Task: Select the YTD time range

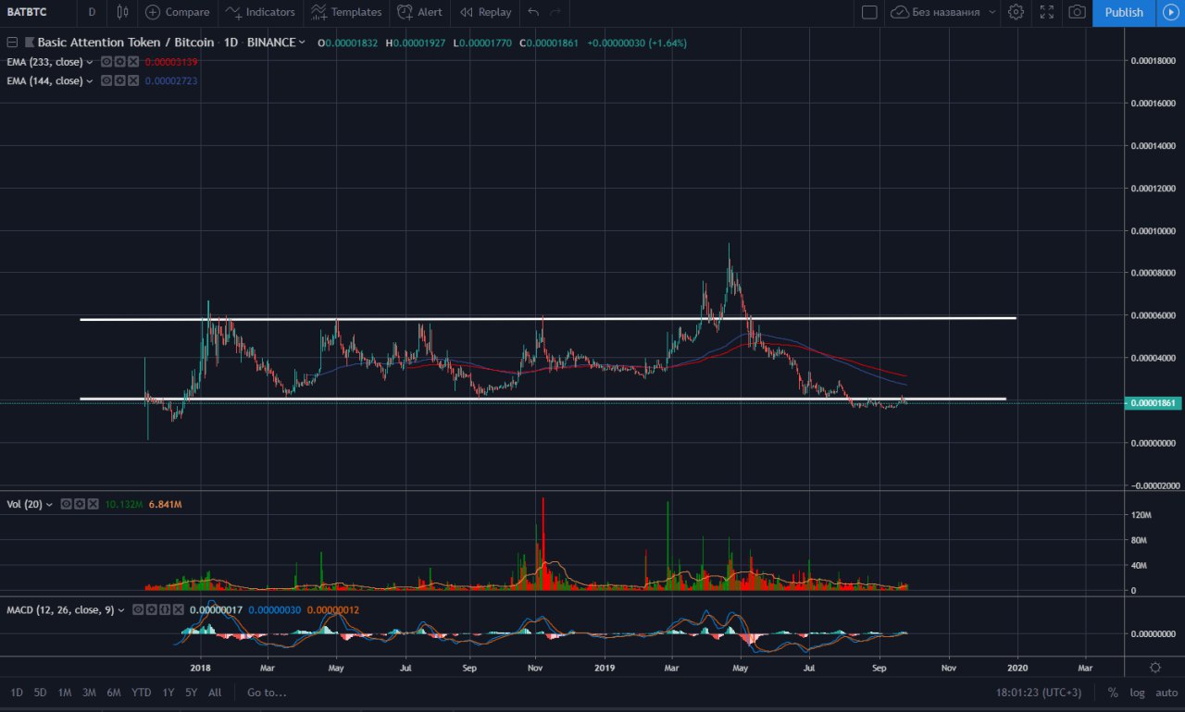Action: tap(142, 693)
